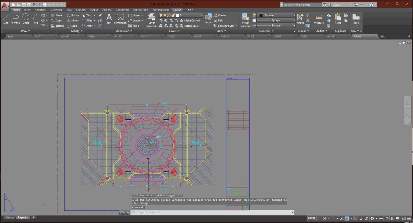Image resolution: width=413 pixels, height=223 pixels.
Task: Switch to the Annotate ribbon tab
Action: [x=40, y=9]
